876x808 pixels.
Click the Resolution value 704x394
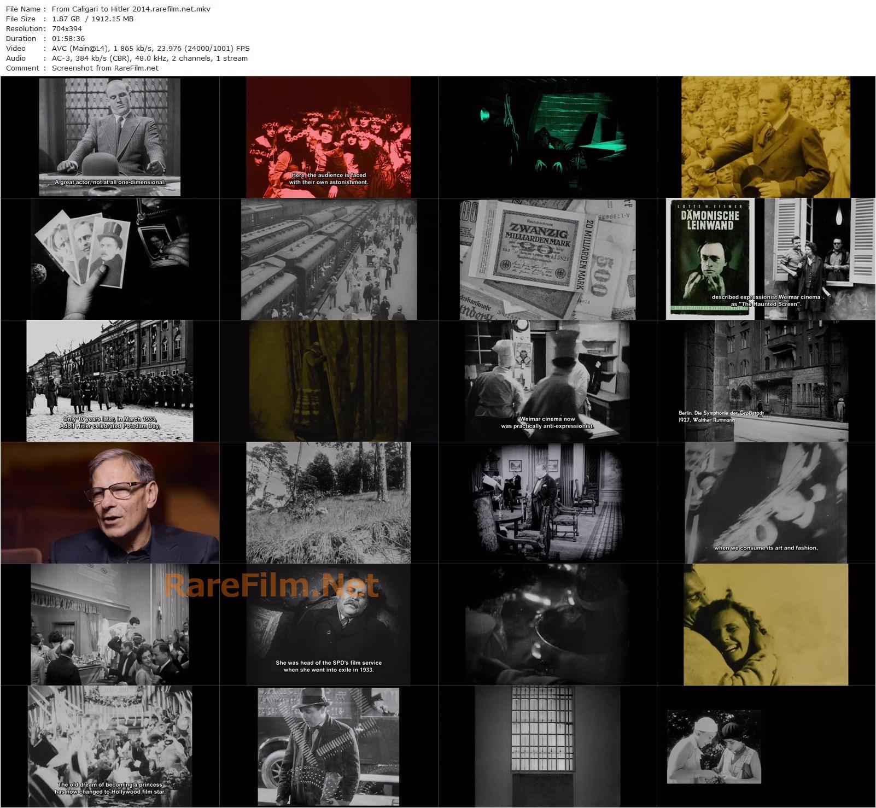click(x=66, y=28)
